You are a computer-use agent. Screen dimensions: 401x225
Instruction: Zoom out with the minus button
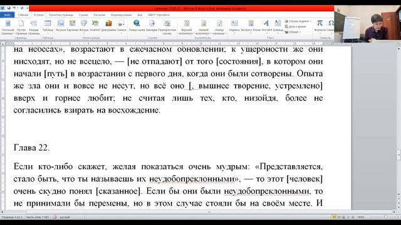coord(368,217)
